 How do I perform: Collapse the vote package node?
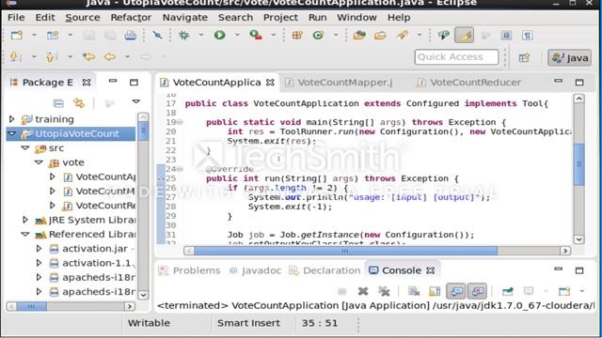[x=39, y=162]
